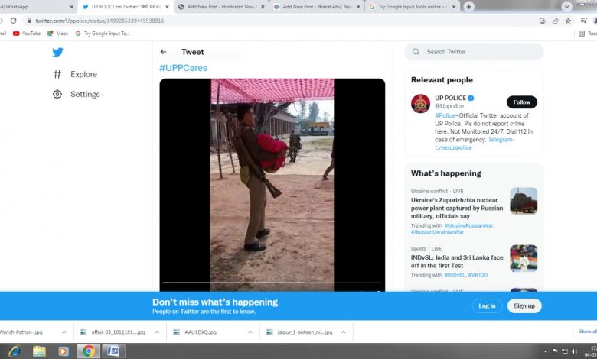Switch to the Try Google Input Tools tab
This screenshot has width=597, height=359.
[409, 6]
